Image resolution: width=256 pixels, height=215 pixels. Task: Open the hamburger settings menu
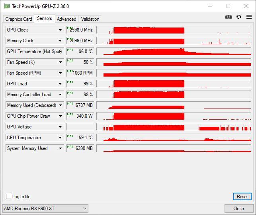click(x=249, y=17)
